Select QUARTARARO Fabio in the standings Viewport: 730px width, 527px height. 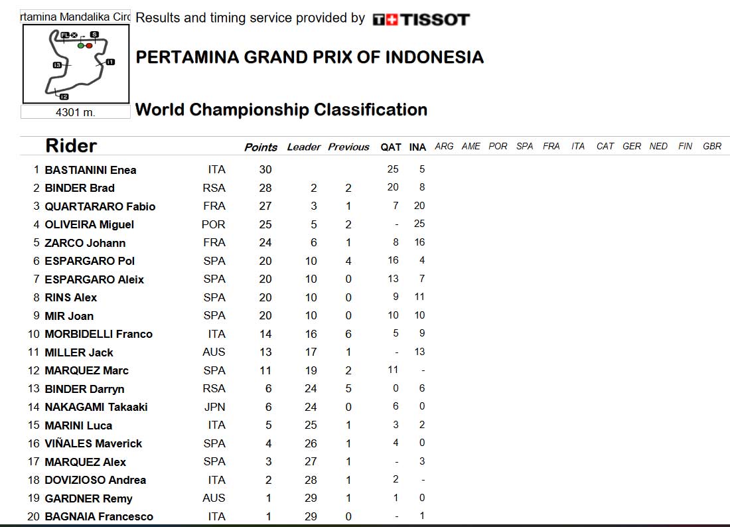[x=100, y=206]
